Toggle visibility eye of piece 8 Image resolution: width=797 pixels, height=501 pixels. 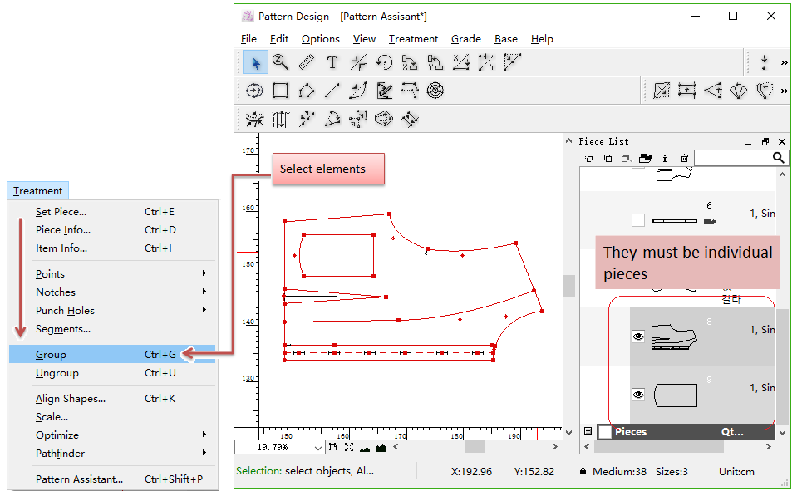pyautogui.click(x=638, y=336)
